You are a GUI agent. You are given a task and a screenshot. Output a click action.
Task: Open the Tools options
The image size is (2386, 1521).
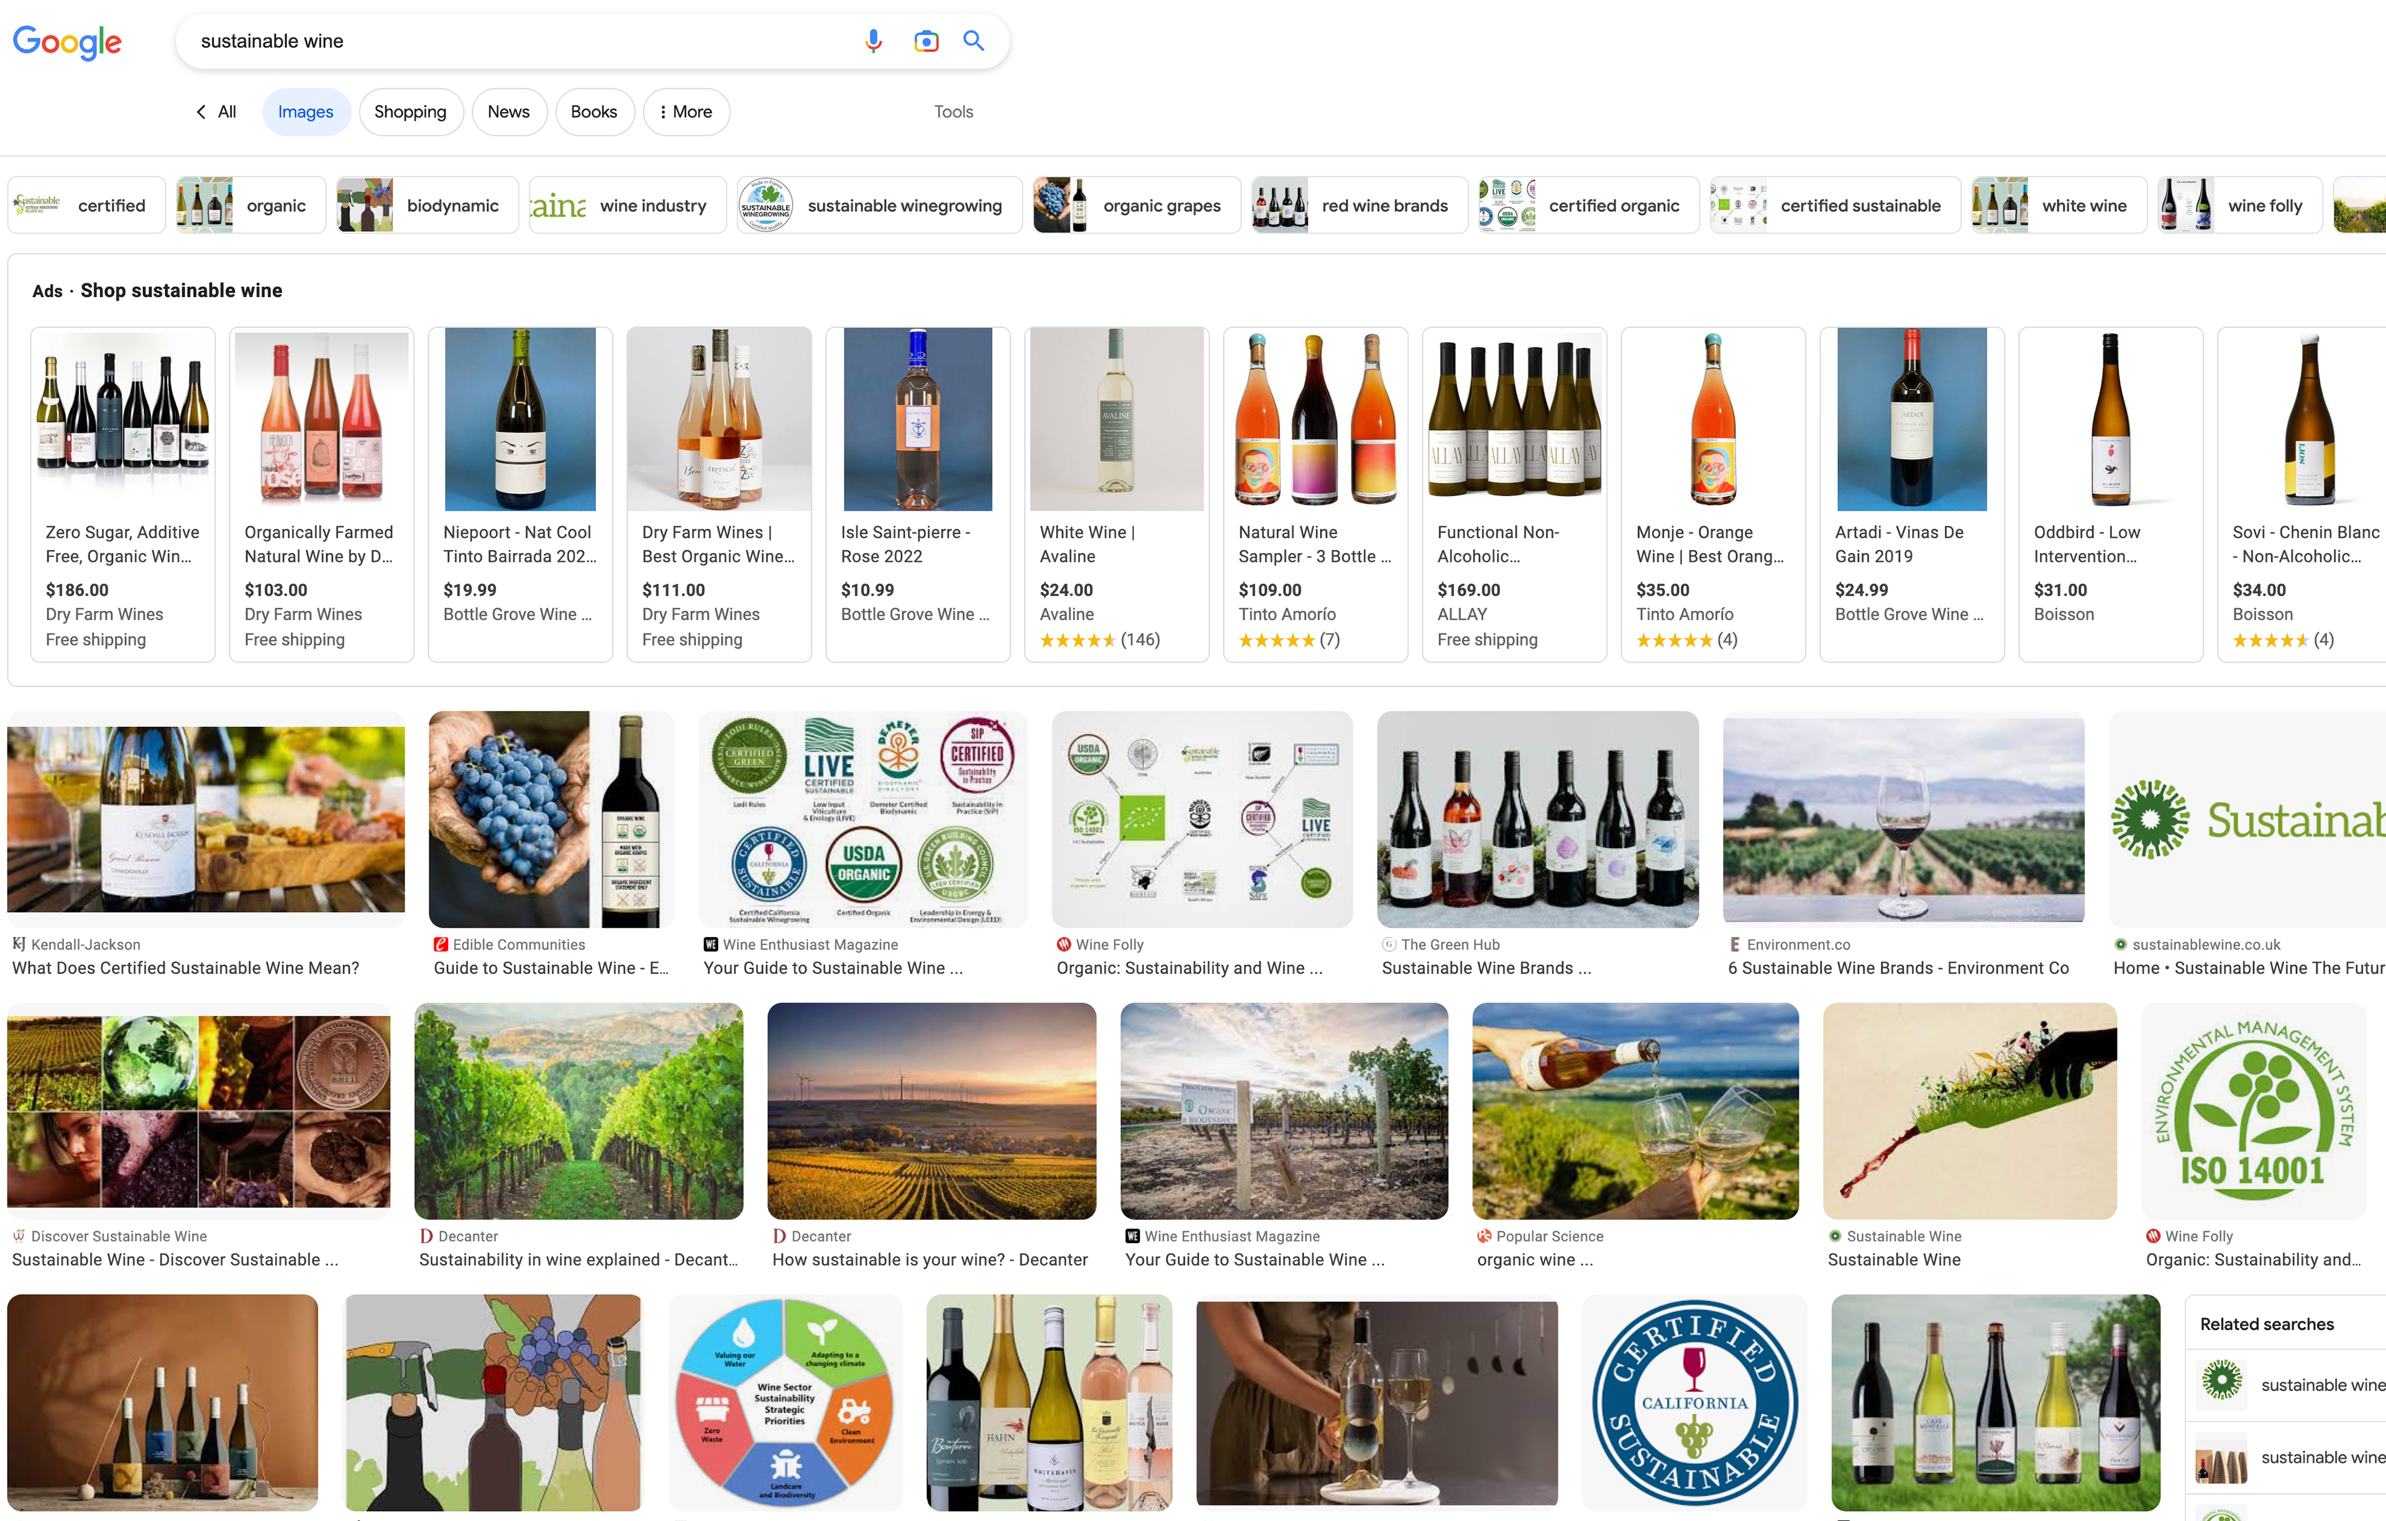953,112
